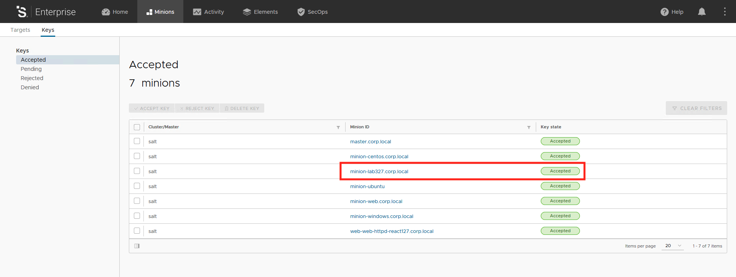Open the notifications bell

[x=701, y=12]
